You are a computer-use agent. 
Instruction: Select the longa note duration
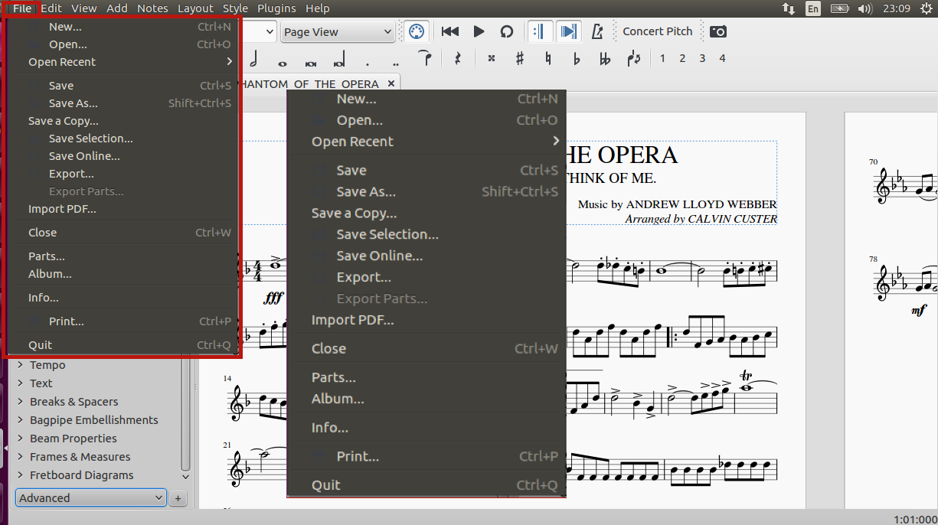click(x=339, y=59)
